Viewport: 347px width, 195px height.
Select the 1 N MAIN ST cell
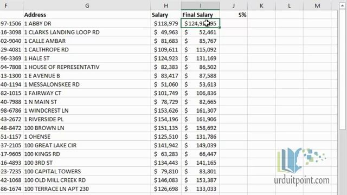(x=87, y=102)
